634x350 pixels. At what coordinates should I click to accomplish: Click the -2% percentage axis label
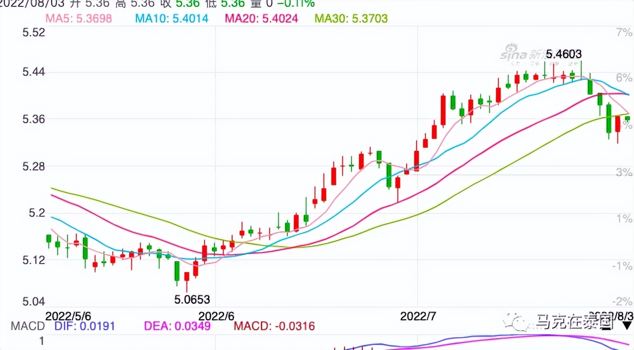(622, 301)
